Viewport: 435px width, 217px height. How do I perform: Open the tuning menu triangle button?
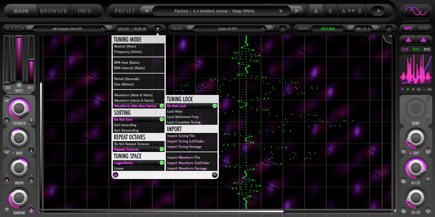click(x=158, y=29)
